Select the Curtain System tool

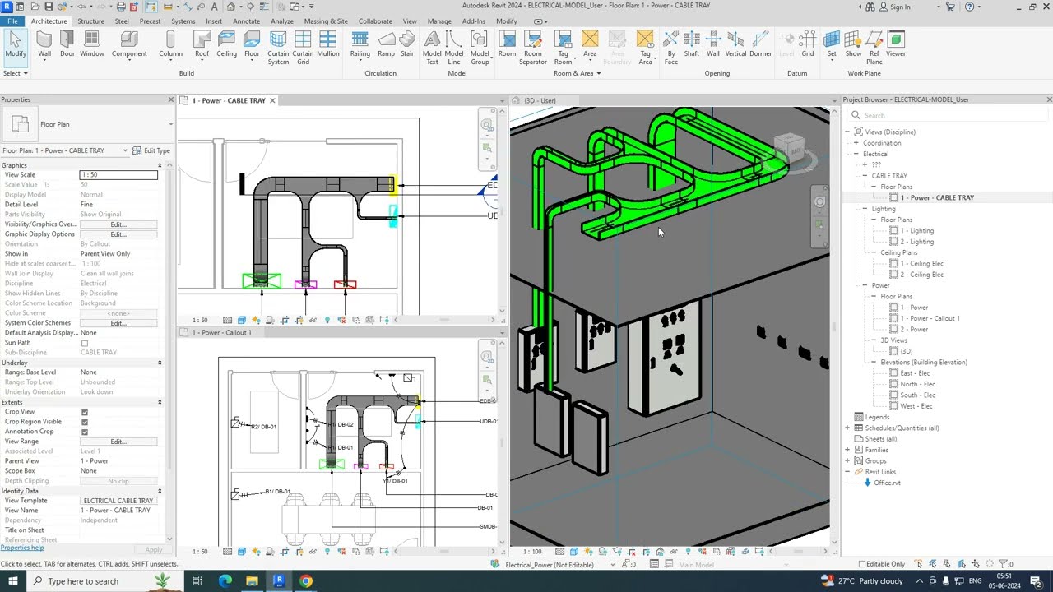tap(278, 49)
